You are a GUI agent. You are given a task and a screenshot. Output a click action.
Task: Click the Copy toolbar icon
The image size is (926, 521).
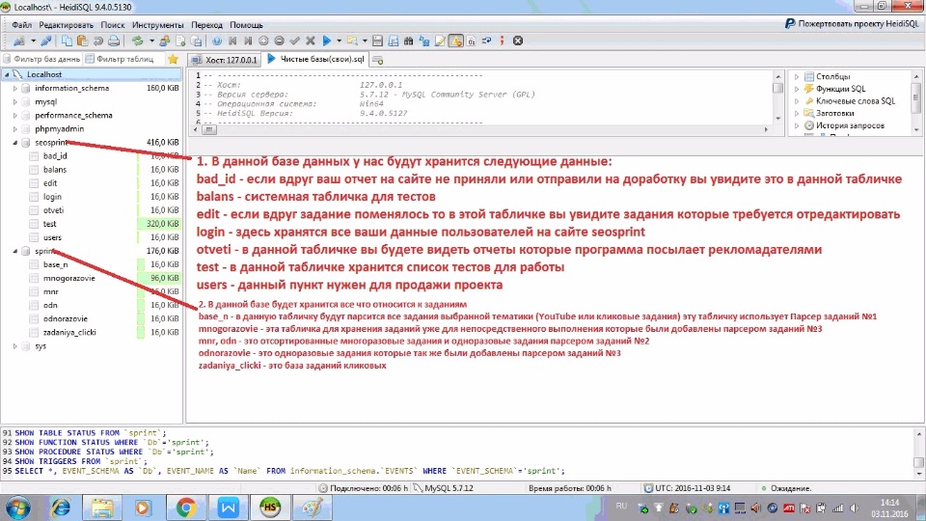tap(67, 41)
